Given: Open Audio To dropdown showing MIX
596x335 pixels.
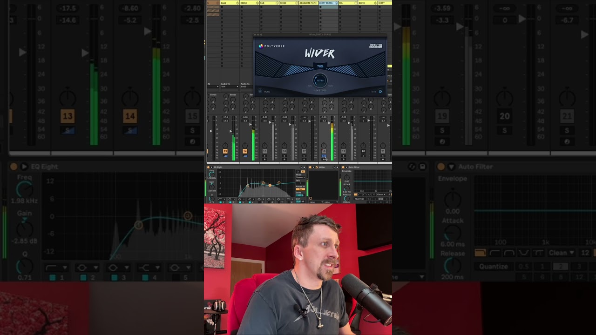Looking at the screenshot, I should point(229,87).
